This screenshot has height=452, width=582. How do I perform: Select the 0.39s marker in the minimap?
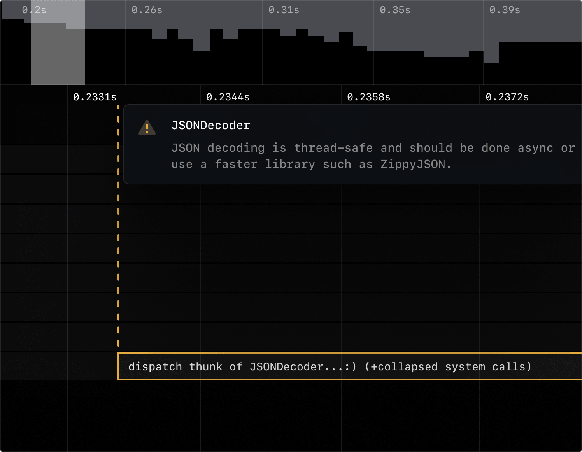coord(505,10)
